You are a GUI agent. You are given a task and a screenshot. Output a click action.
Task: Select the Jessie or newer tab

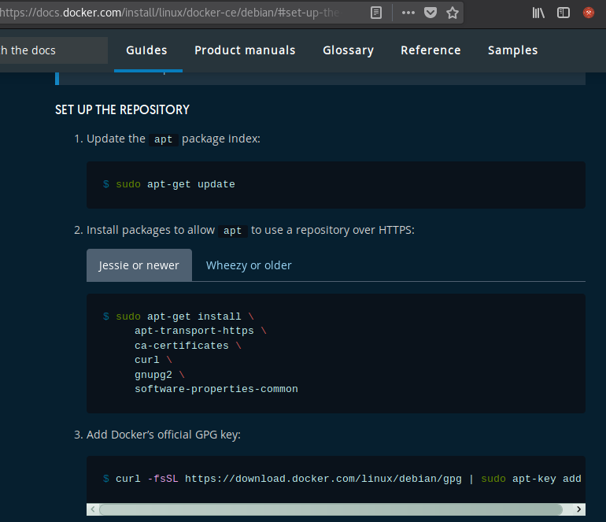pos(139,265)
